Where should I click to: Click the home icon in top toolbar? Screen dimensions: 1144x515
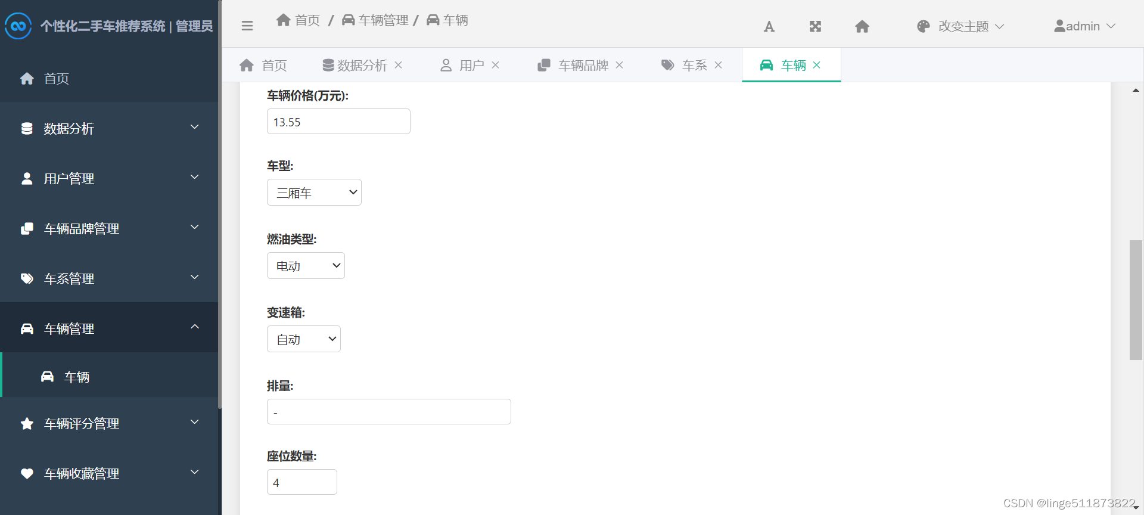coord(862,26)
